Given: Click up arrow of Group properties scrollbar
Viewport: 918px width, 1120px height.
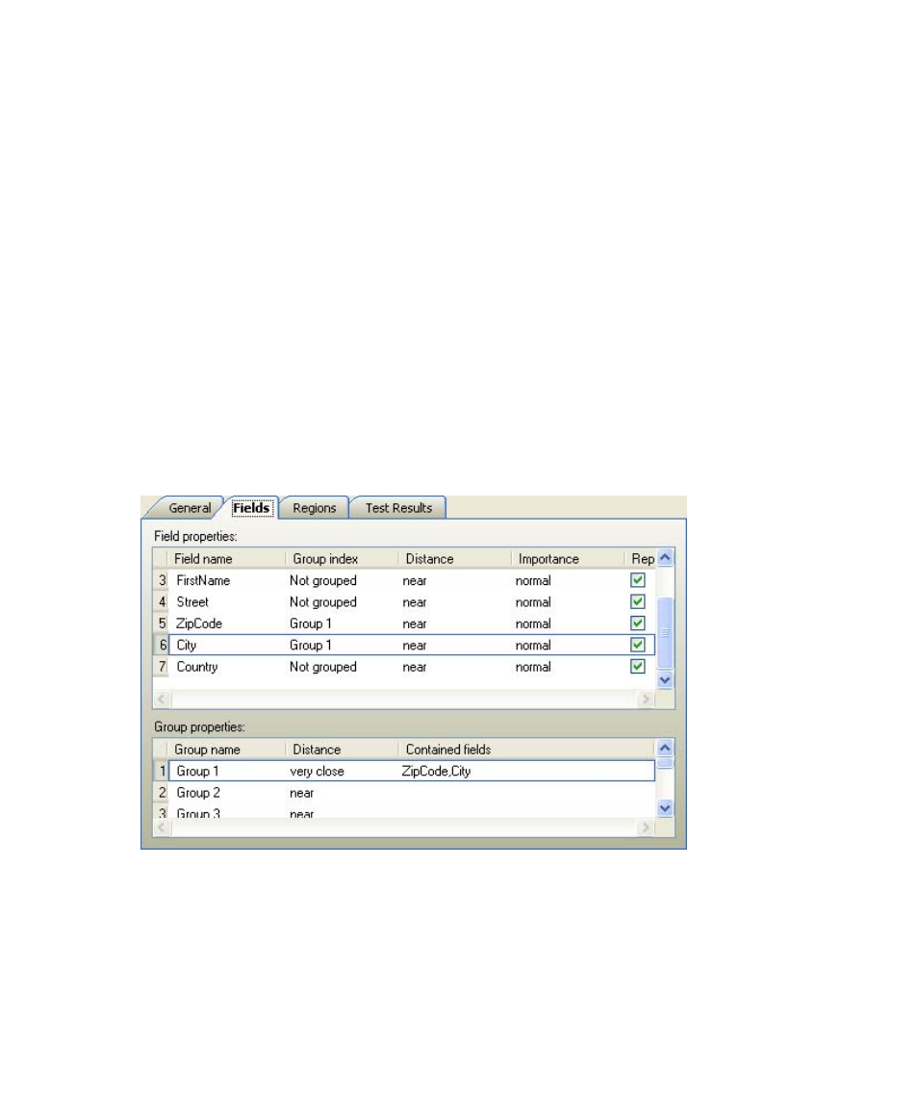Looking at the screenshot, I should [x=665, y=748].
